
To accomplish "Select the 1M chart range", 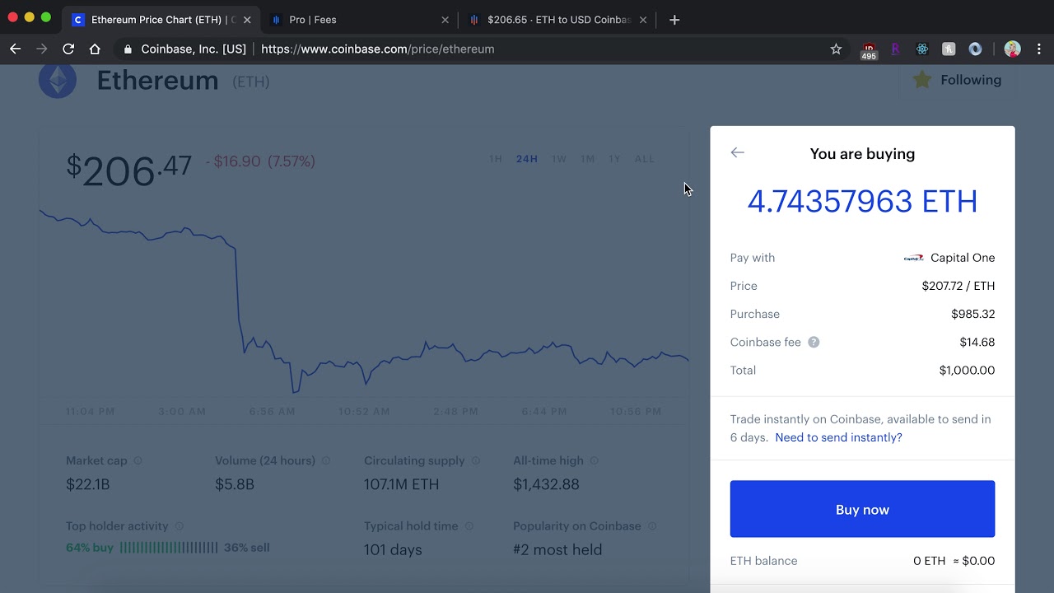I will 587,159.
